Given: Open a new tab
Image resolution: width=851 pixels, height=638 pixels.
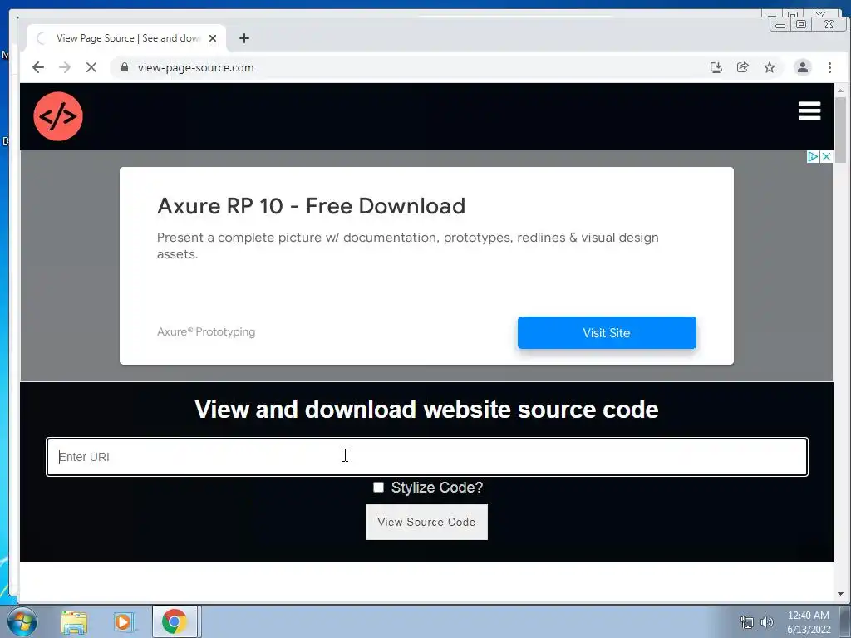Looking at the screenshot, I should tap(244, 38).
